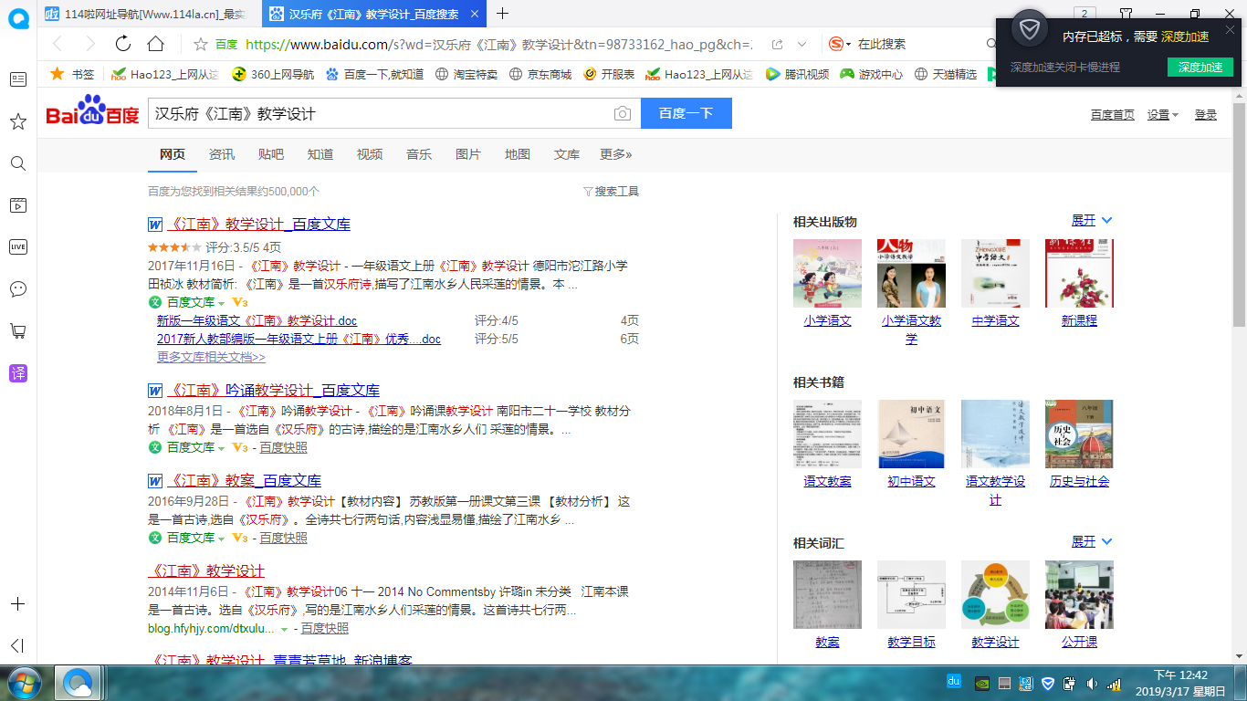Click the 360 browser taskbar icon
Image resolution: width=1247 pixels, height=701 pixels.
pyautogui.click(x=78, y=682)
